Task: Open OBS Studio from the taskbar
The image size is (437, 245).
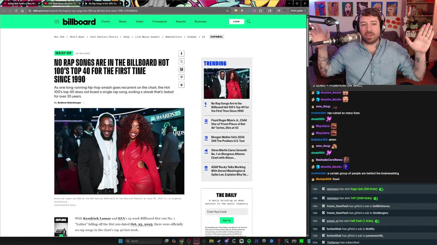Action: tap(189, 241)
